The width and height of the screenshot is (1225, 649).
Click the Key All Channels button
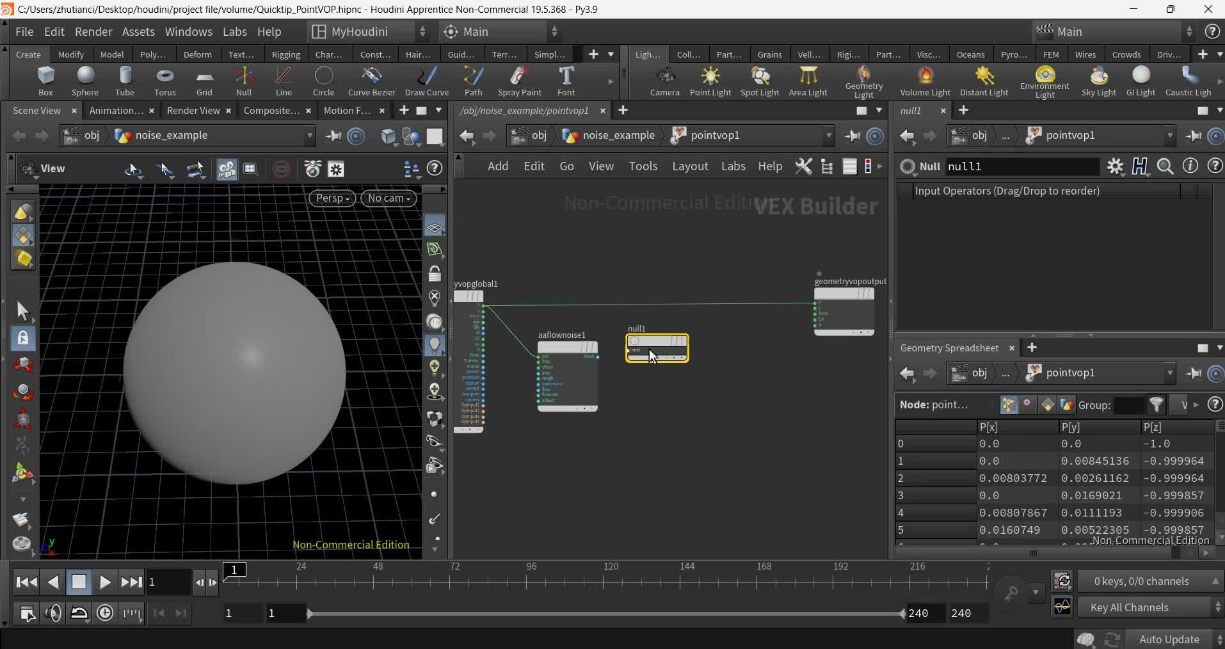[x=1129, y=607]
